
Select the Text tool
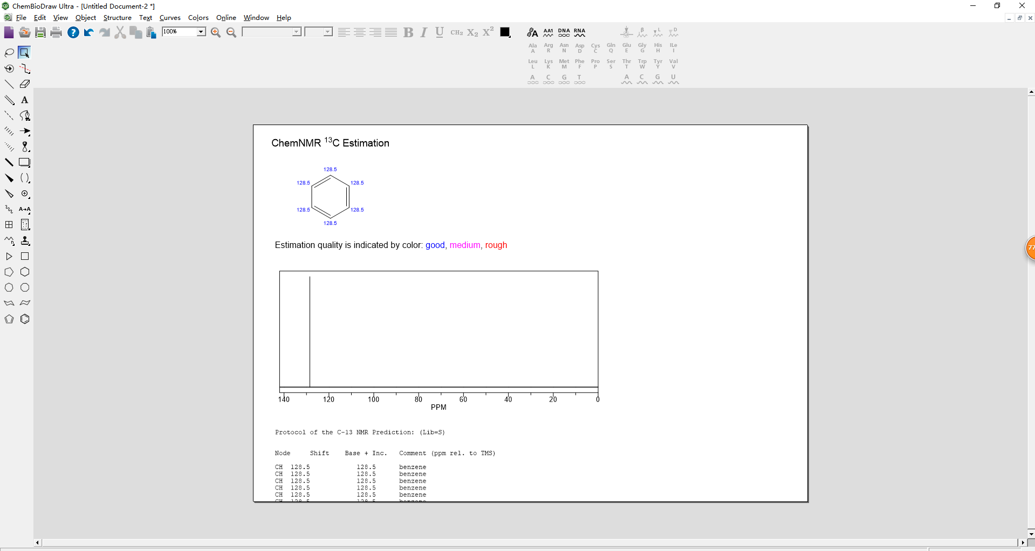coord(25,100)
